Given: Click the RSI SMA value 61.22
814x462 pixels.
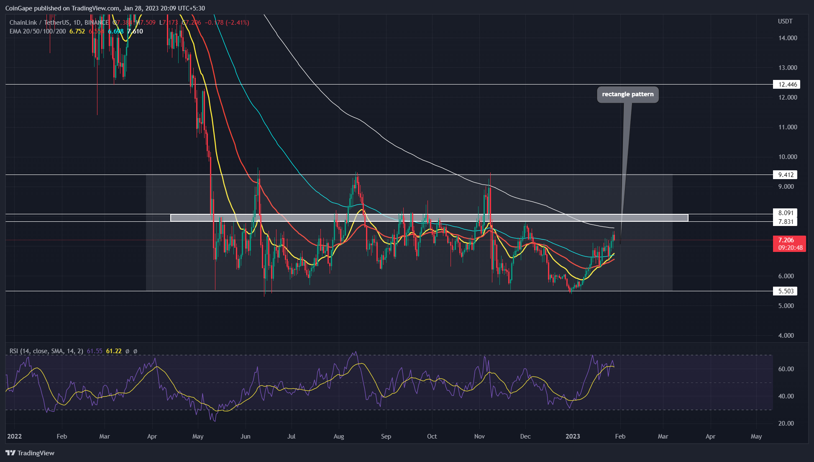Looking at the screenshot, I should click(x=114, y=351).
